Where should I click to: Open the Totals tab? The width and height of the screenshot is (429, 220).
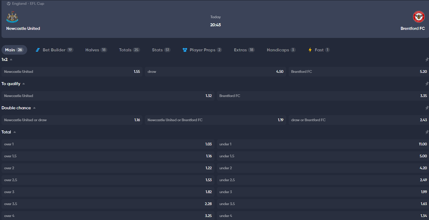point(129,50)
